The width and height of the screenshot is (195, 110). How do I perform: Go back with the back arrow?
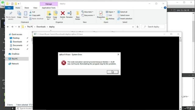tap(8, 27)
